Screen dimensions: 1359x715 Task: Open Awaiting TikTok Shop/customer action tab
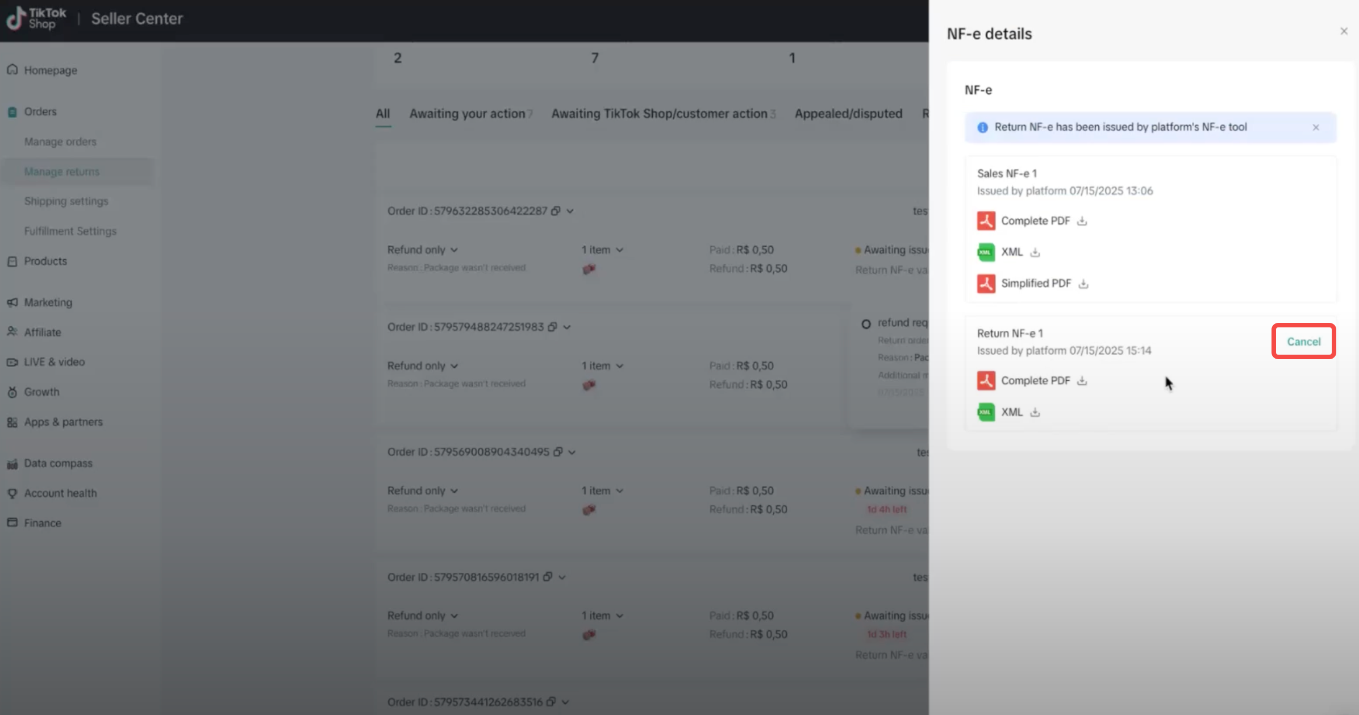coord(663,114)
